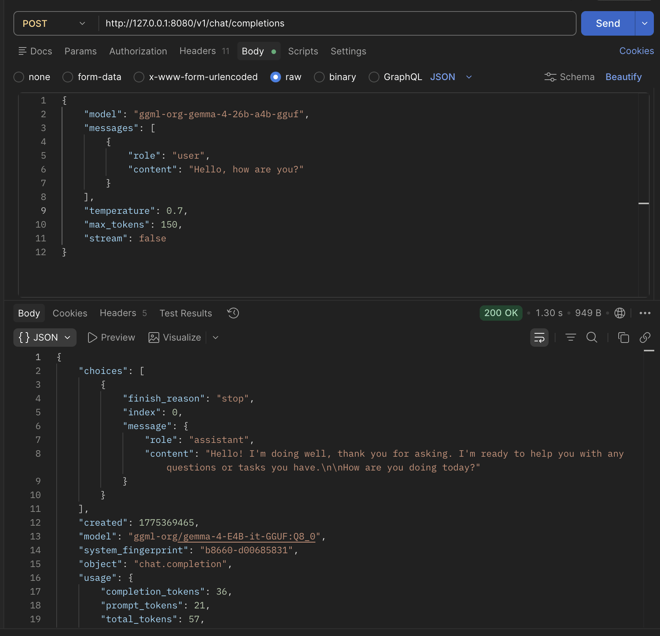
Task: Open the Test Results tab
Action: click(x=185, y=313)
